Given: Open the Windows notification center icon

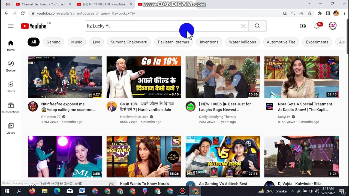Looking at the screenshot, I should click(x=342, y=191).
